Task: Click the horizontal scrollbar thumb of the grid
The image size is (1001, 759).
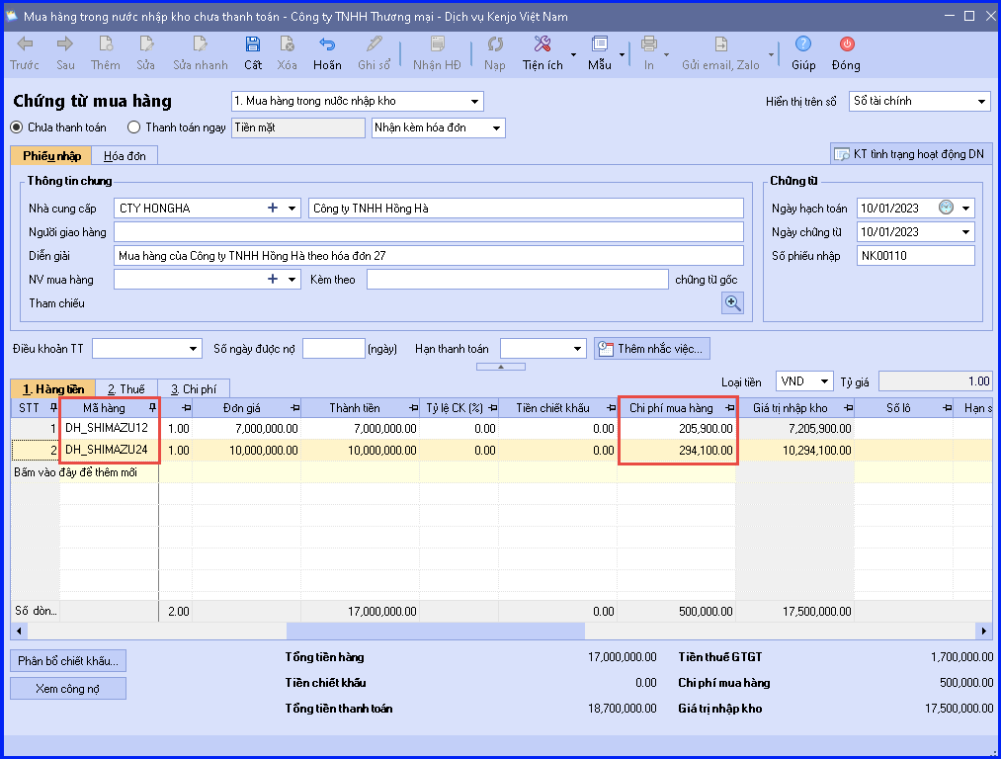Action: [x=436, y=631]
